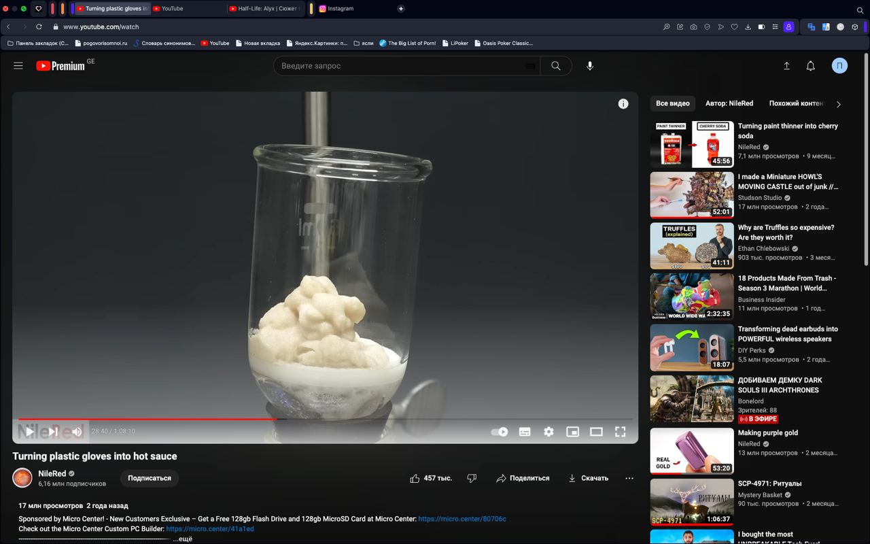This screenshot has width=870, height=544.
Task: Search tabs with the top-right magnifier
Action: [860, 10]
